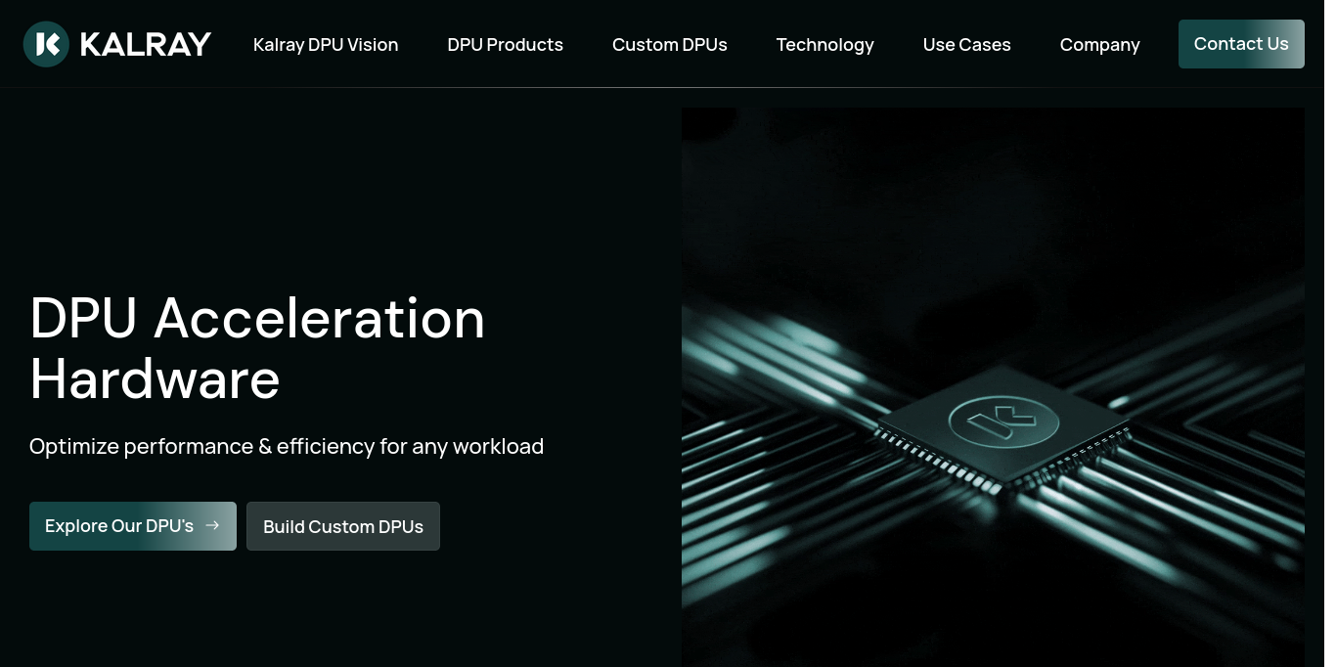Click the DPU chip hero image
The image size is (1336, 667).
[x=993, y=387]
